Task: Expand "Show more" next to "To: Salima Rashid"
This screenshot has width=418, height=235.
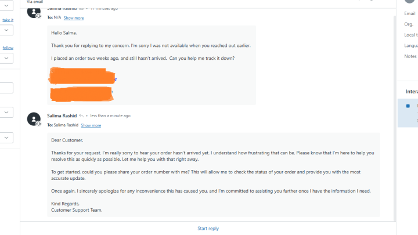Action: pos(91,125)
